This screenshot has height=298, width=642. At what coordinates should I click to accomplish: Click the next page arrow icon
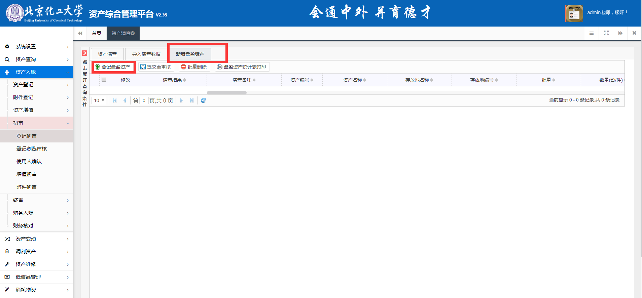tap(182, 100)
